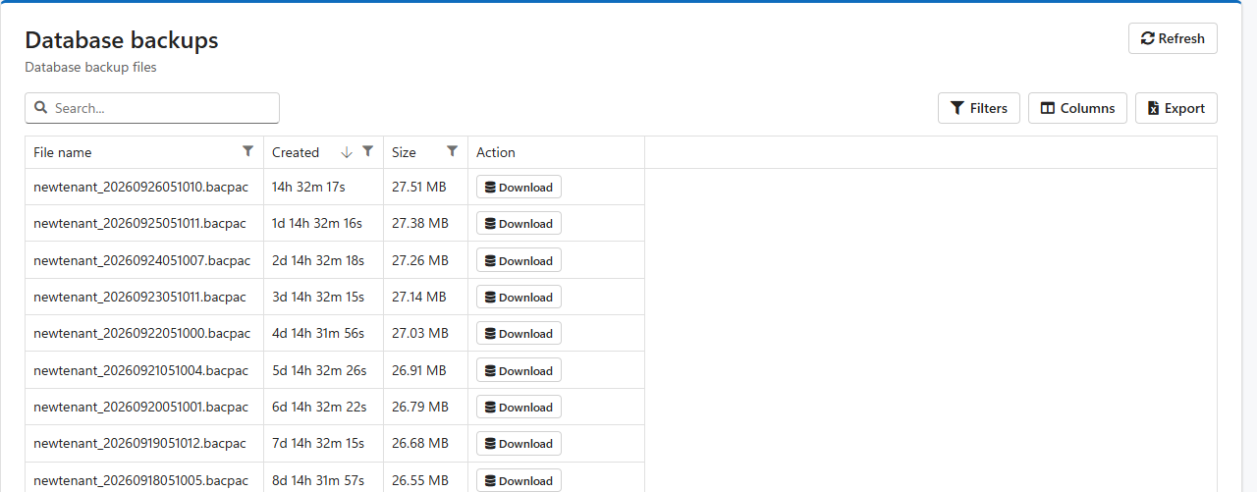This screenshot has height=492, width=1257.
Task: Click size value 27.51 MB
Action: [x=419, y=187]
